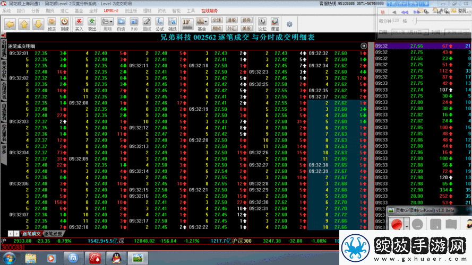The height and width of the screenshot is (265, 472).
Task: Open the 创业板 menu
Action: pos(131,11)
